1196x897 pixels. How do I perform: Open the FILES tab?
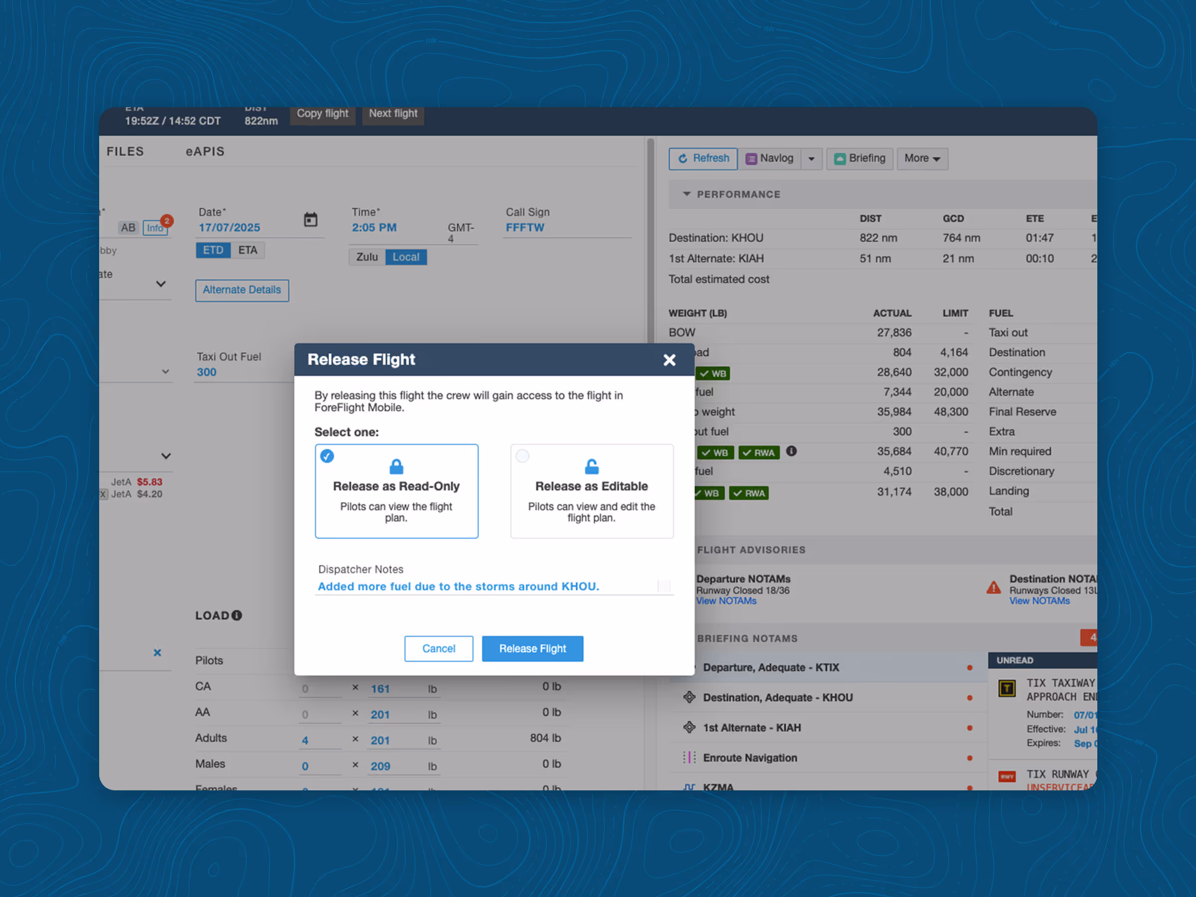click(x=125, y=151)
